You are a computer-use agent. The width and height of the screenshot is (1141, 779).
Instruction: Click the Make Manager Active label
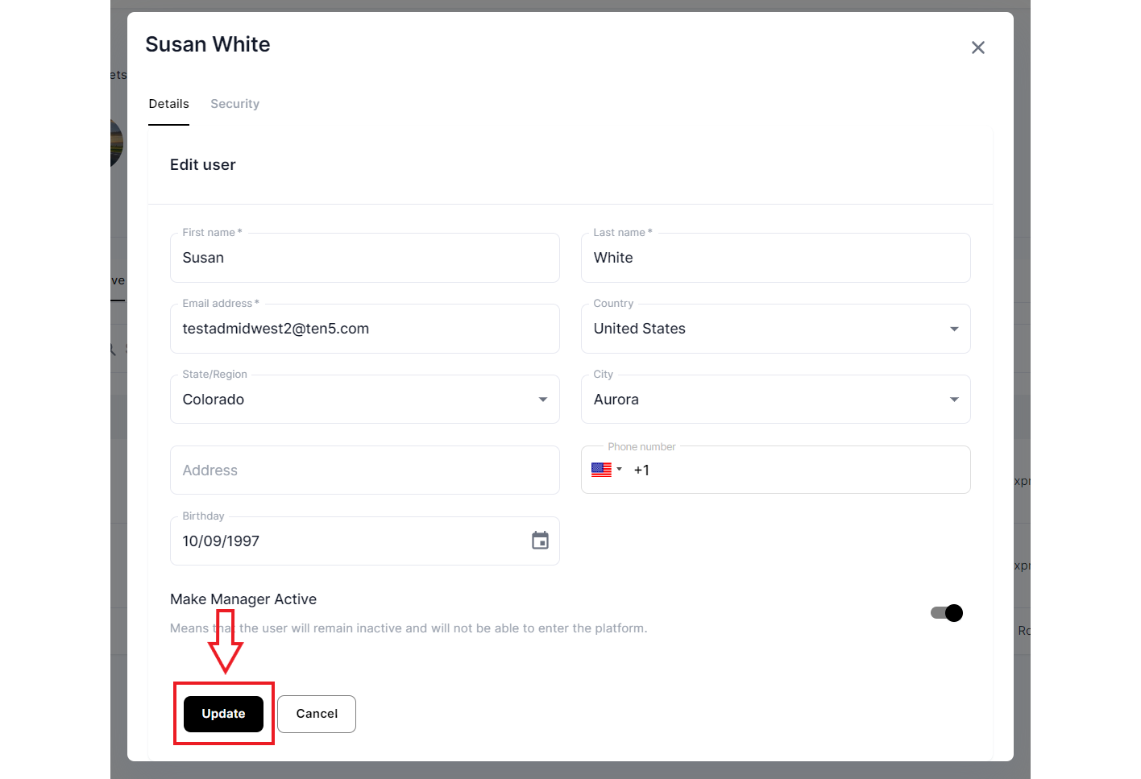[243, 599]
